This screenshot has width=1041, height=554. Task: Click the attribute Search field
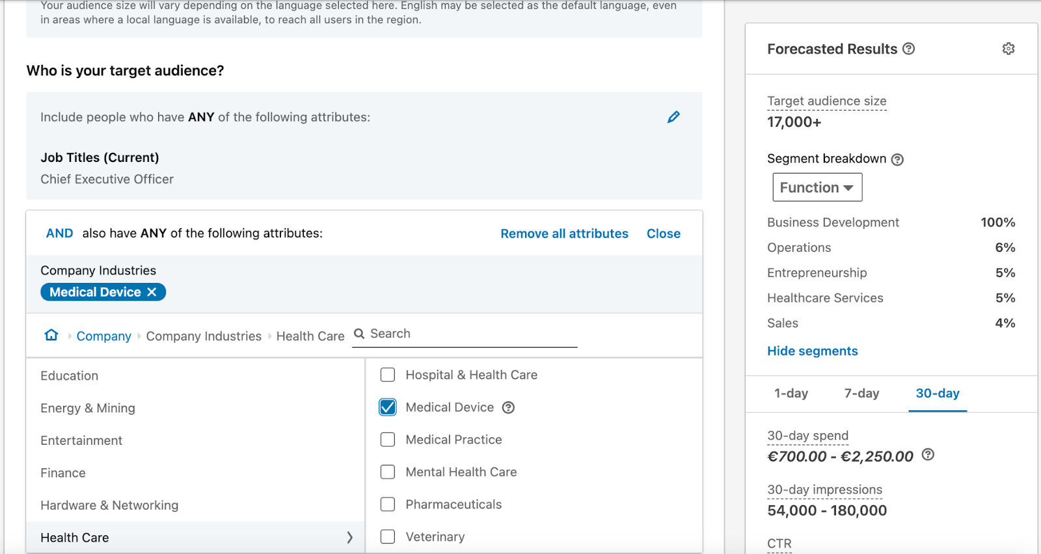click(468, 334)
